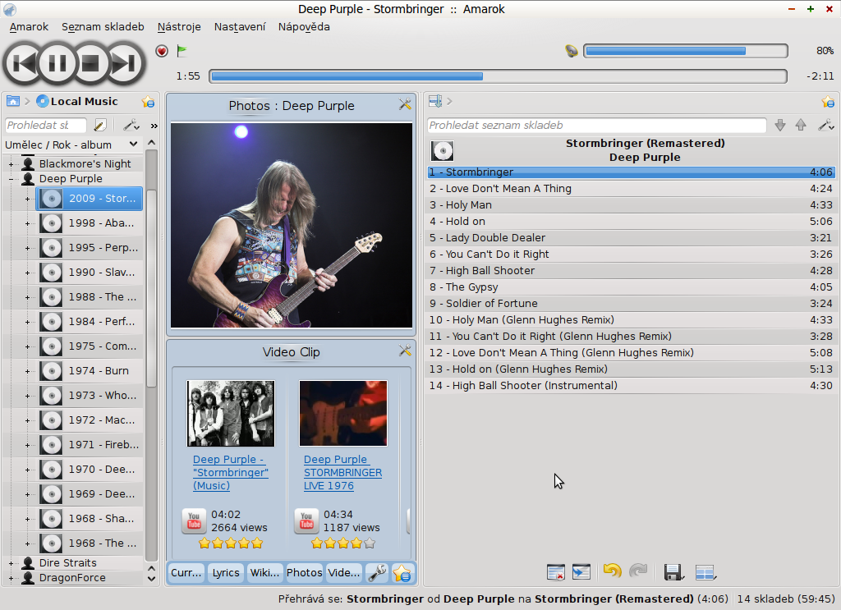
Task: Undo last playlist change
Action: point(612,571)
